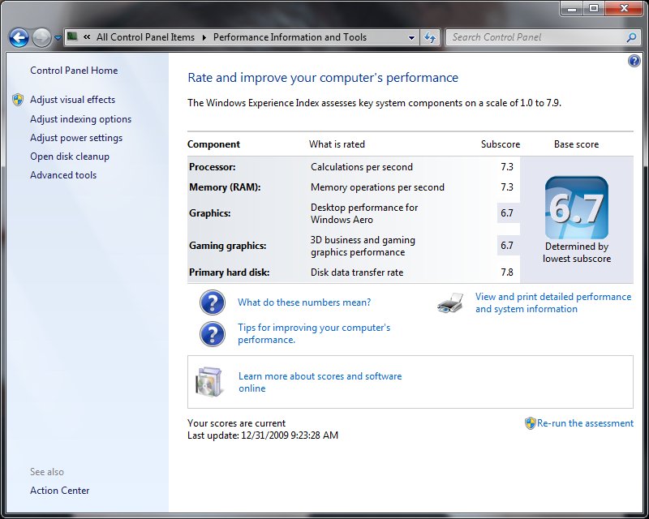Open Control Panel Home
Viewport: 649px width, 519px height.
74,71
